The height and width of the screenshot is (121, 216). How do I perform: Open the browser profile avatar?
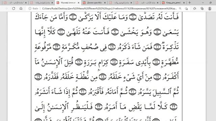tap(210, 8)
